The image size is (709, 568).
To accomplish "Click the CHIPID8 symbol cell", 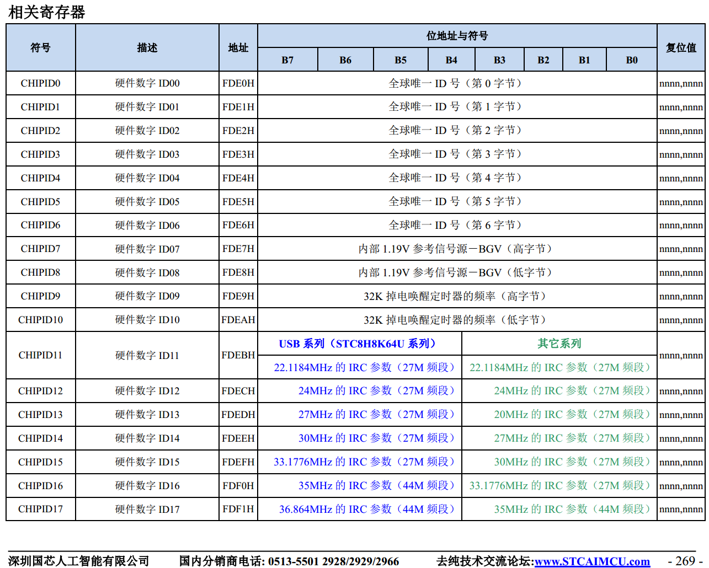I will [41, 273].
